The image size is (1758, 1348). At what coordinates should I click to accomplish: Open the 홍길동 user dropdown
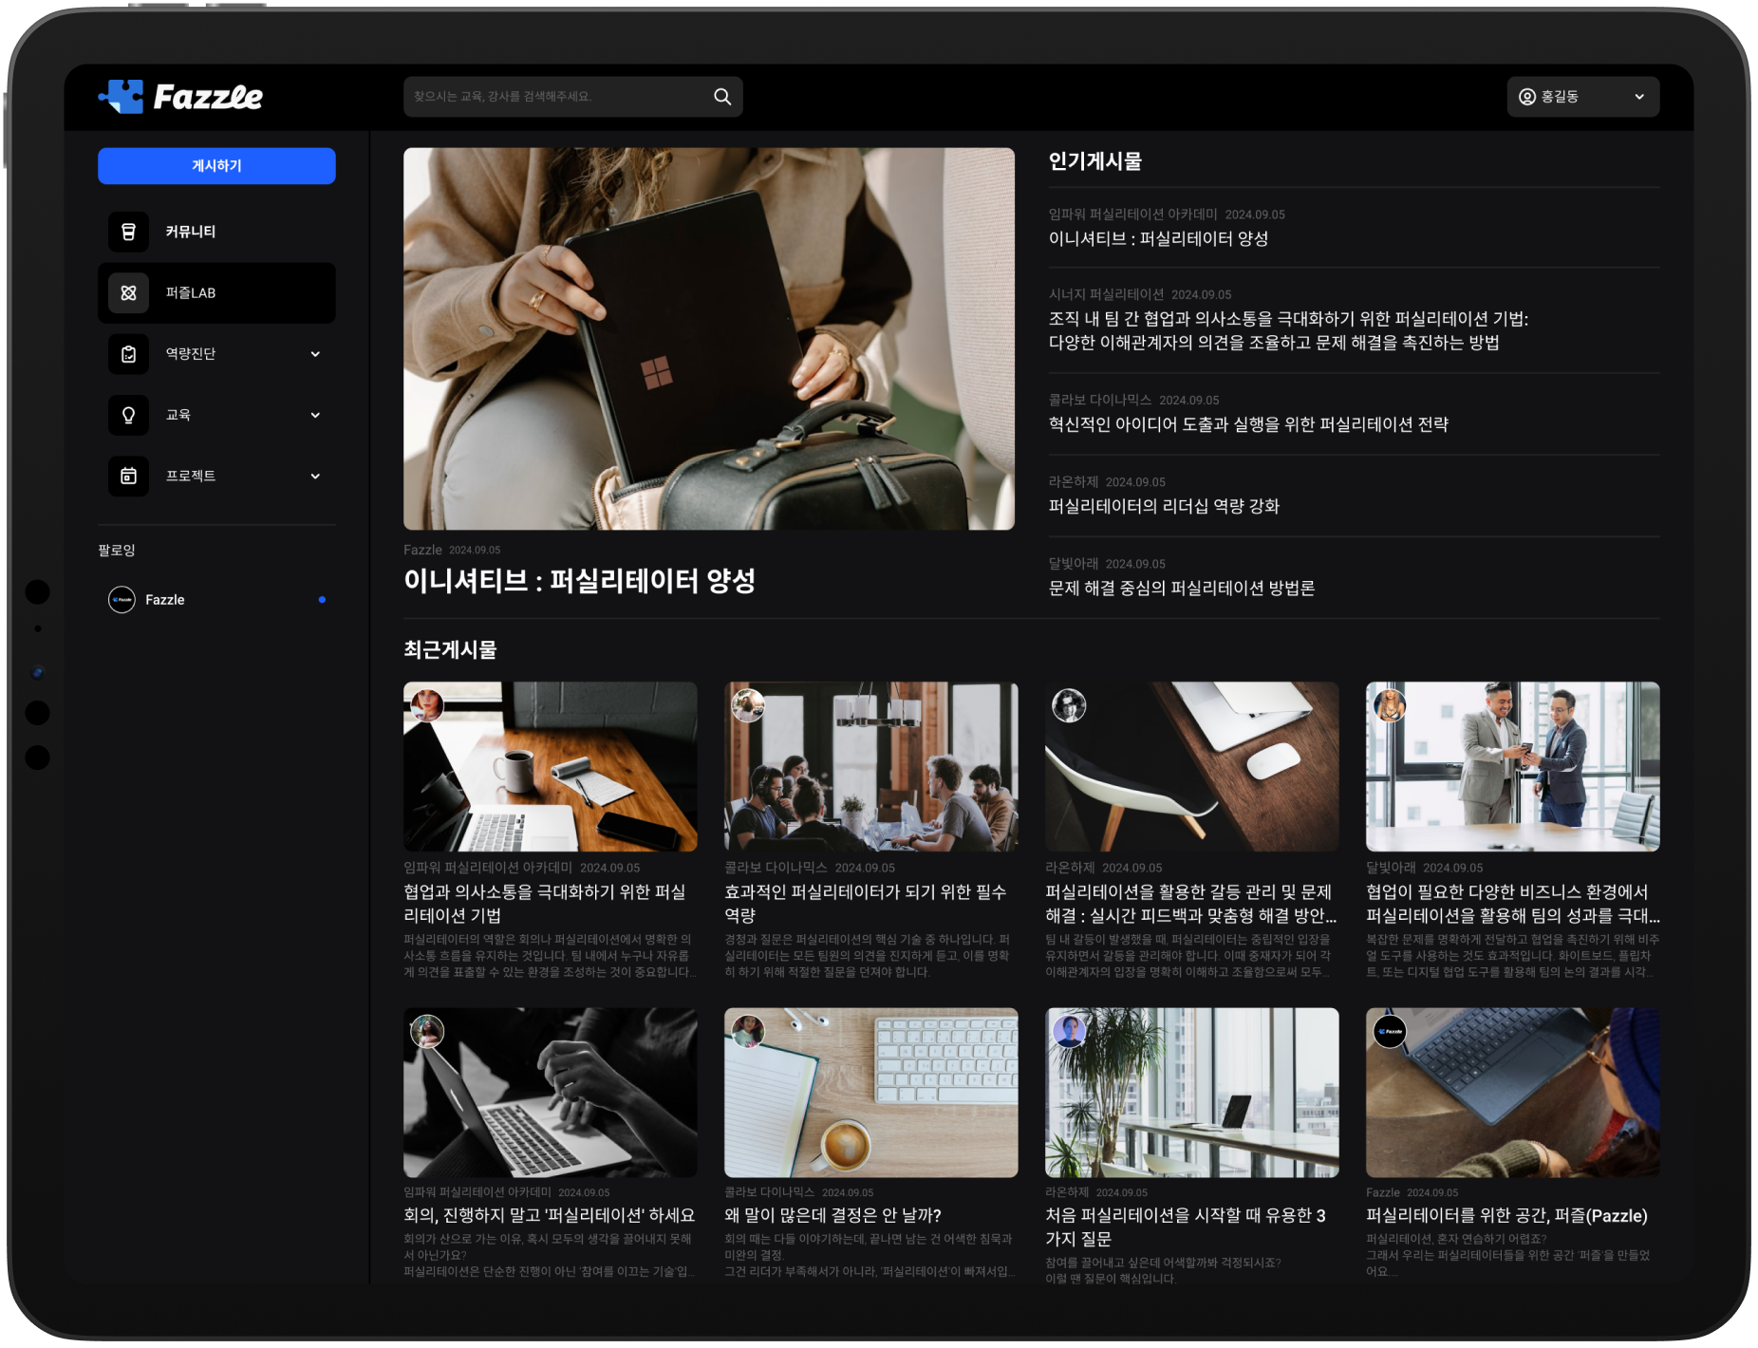pyautogui.click(x=1582, y=97)
